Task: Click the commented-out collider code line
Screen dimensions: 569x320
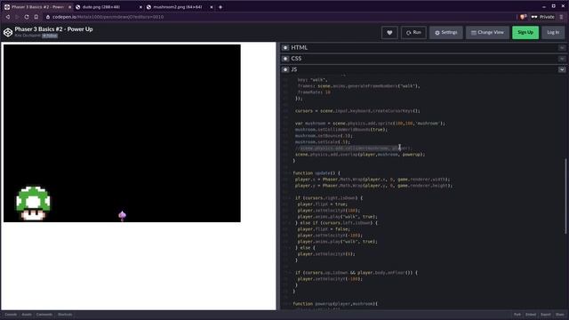Action: 353,148
